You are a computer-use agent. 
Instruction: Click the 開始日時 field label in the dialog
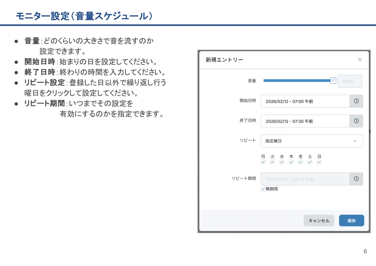248,101
